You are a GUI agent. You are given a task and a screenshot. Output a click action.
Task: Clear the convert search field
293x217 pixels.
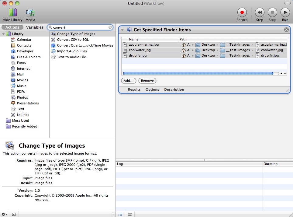[x=110, y=27]
